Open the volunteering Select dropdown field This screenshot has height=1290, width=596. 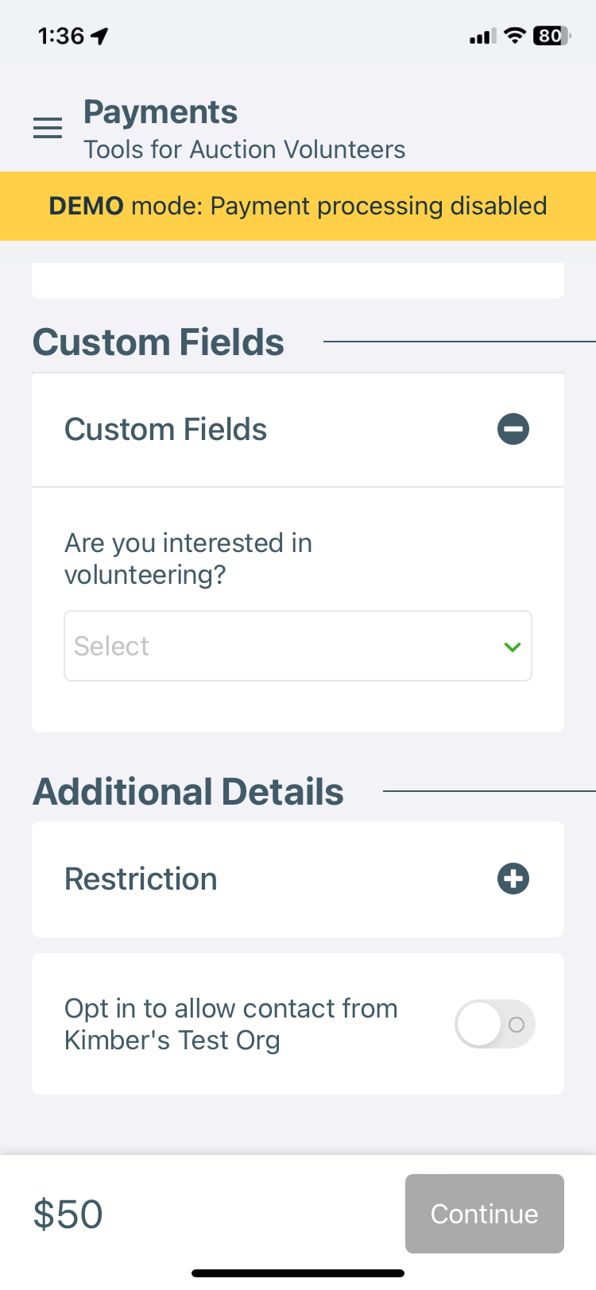[286, 646]
